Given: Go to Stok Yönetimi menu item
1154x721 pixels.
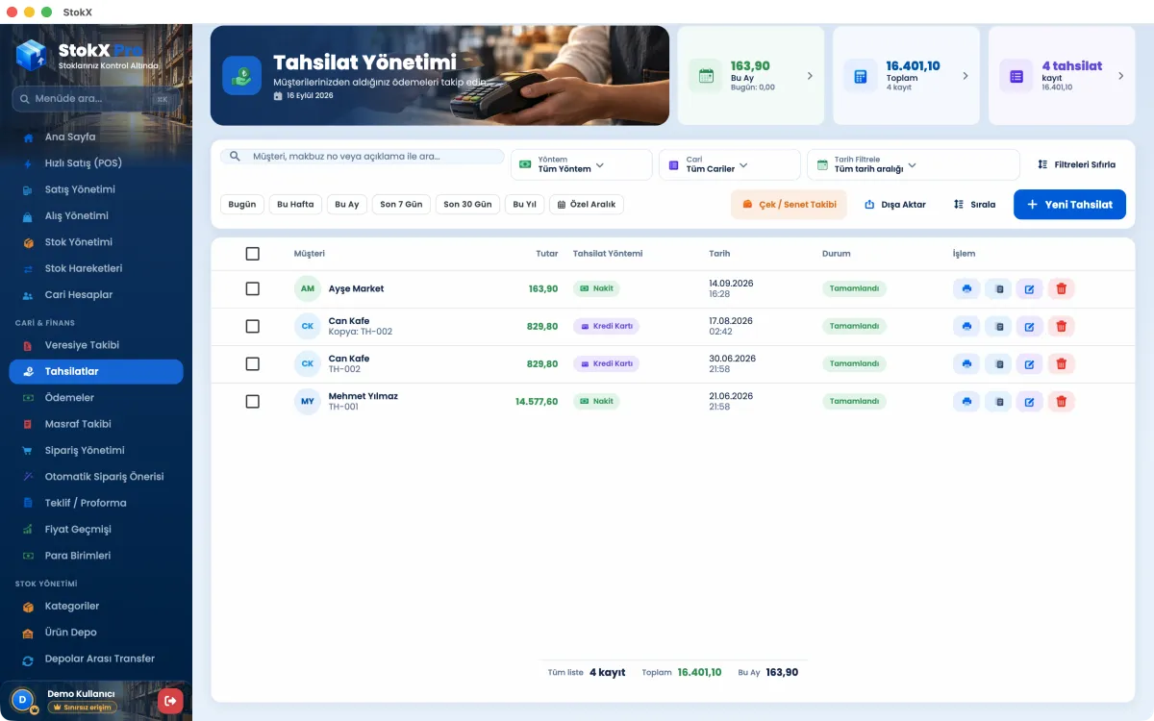Looking at the screenshot, I should 96,242.
